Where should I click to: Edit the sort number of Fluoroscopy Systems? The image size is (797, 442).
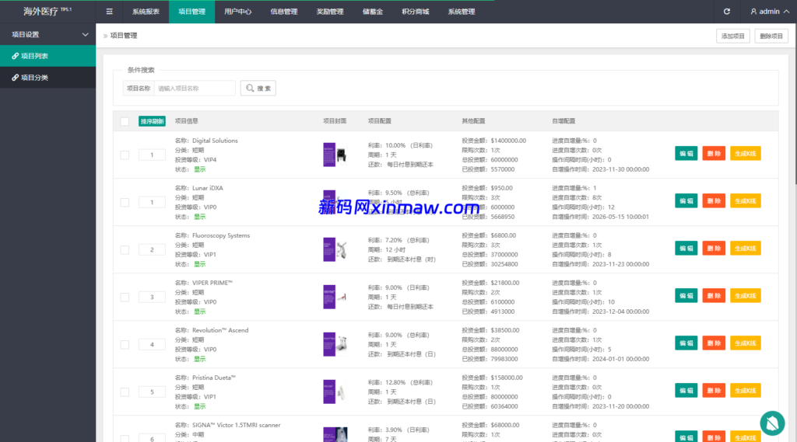pyautogui.click(x=152, y=249)
